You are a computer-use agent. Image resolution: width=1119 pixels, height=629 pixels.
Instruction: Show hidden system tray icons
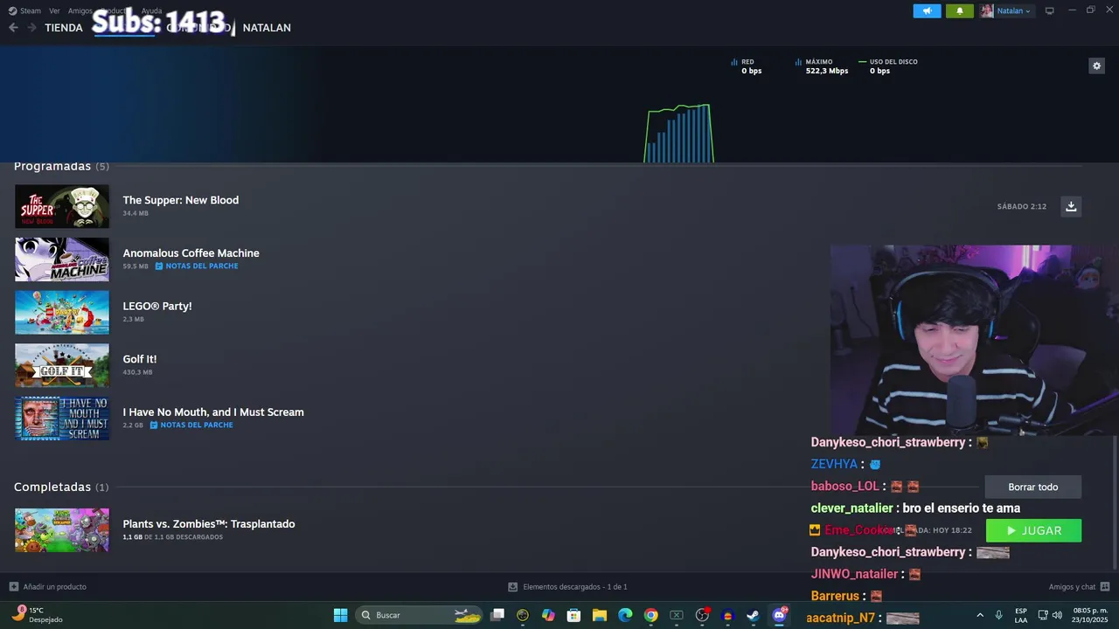[x=980, y=615]
